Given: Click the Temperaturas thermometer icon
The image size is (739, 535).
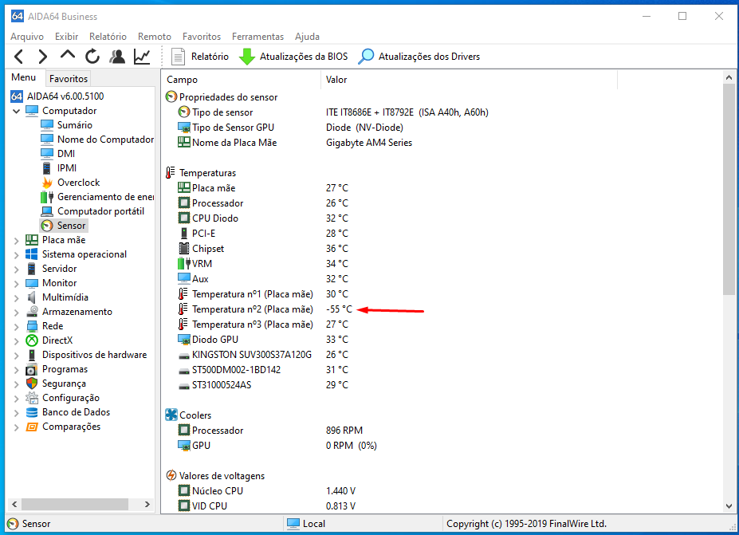Looking at the screenshot, I should point(171,172).
